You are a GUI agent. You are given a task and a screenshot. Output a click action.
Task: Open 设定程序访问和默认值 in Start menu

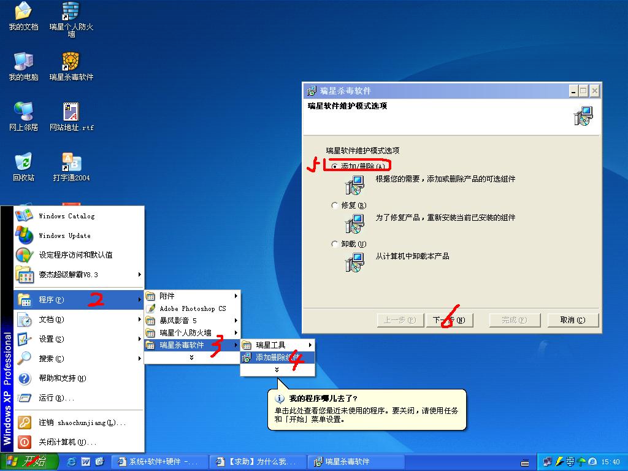(x=79, y=255)
